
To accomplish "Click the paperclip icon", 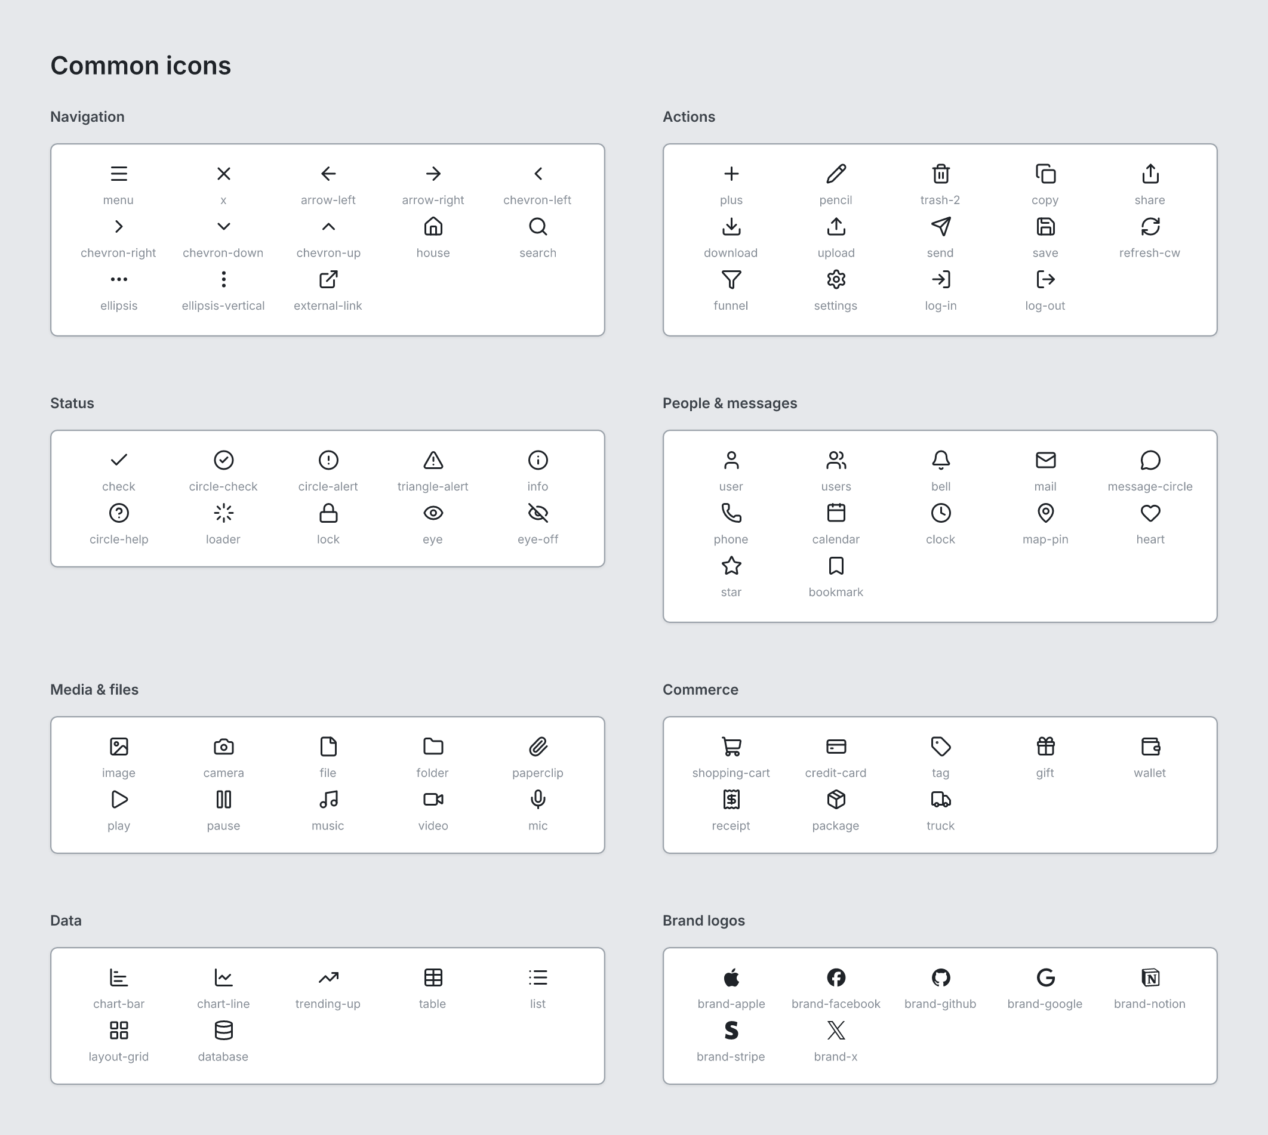I will coord(538,747).
